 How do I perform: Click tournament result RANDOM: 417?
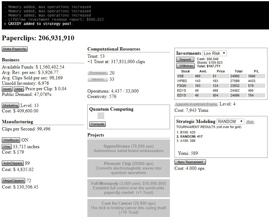click(189, 137)
